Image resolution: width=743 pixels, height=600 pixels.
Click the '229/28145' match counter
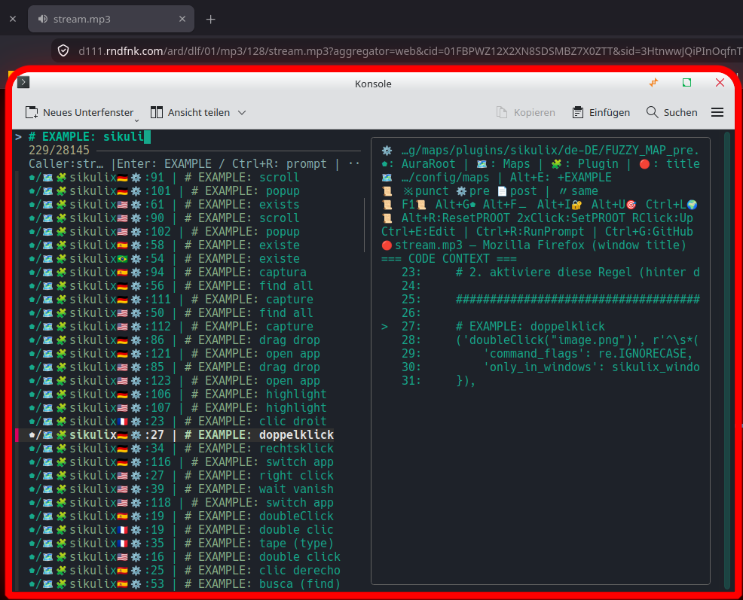(59, 151)
